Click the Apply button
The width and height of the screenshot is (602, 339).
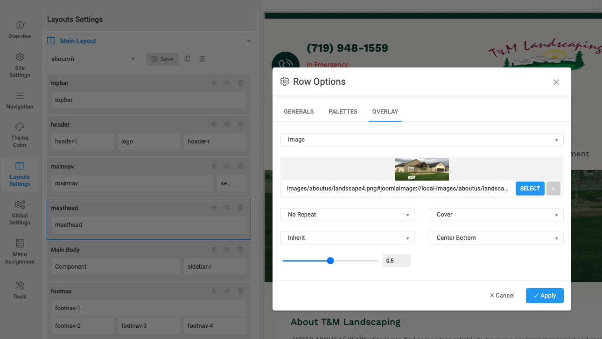click(x=545, y=296)
